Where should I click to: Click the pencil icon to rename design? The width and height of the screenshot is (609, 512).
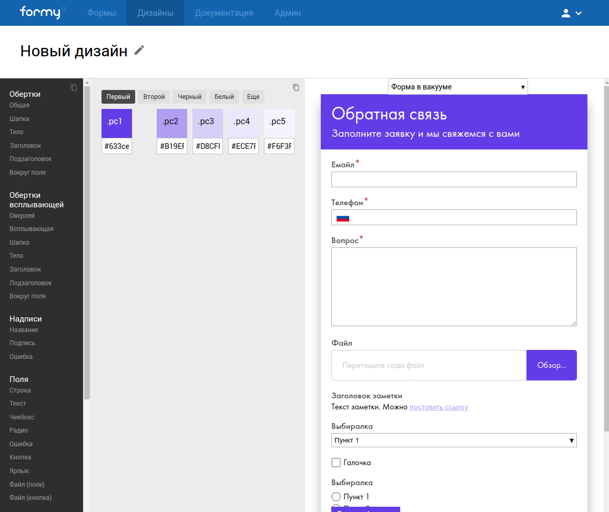pyautogui.click(x=139, y=51)
